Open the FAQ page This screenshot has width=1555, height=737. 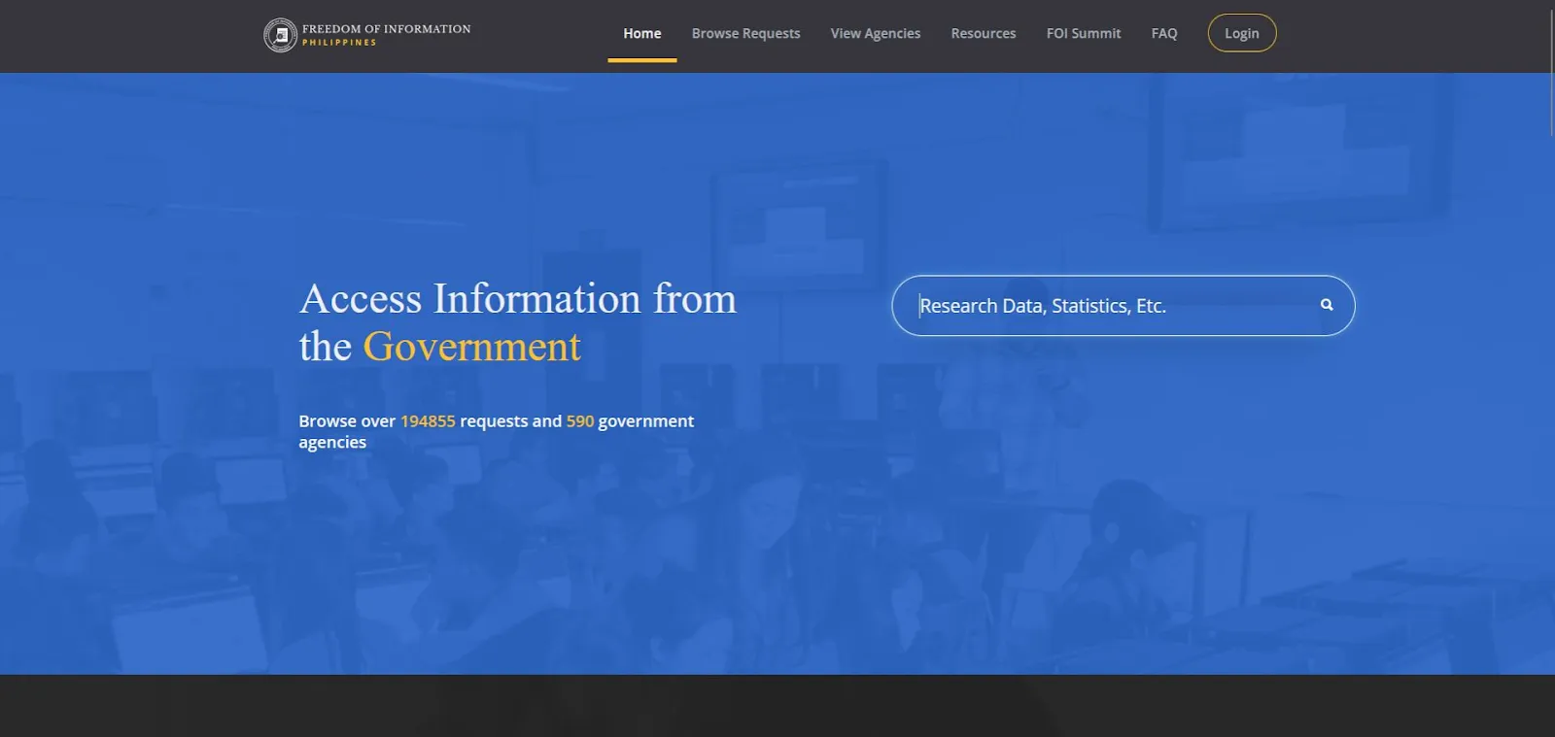point(1163,34)
